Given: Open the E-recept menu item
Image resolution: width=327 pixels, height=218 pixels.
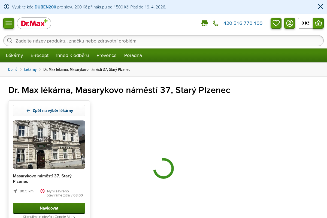Looking at the screenshot, I should click(x=40, y=55).
